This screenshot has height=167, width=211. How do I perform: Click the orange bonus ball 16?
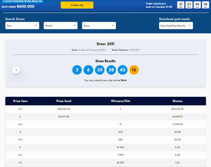[x=134, y=70]
